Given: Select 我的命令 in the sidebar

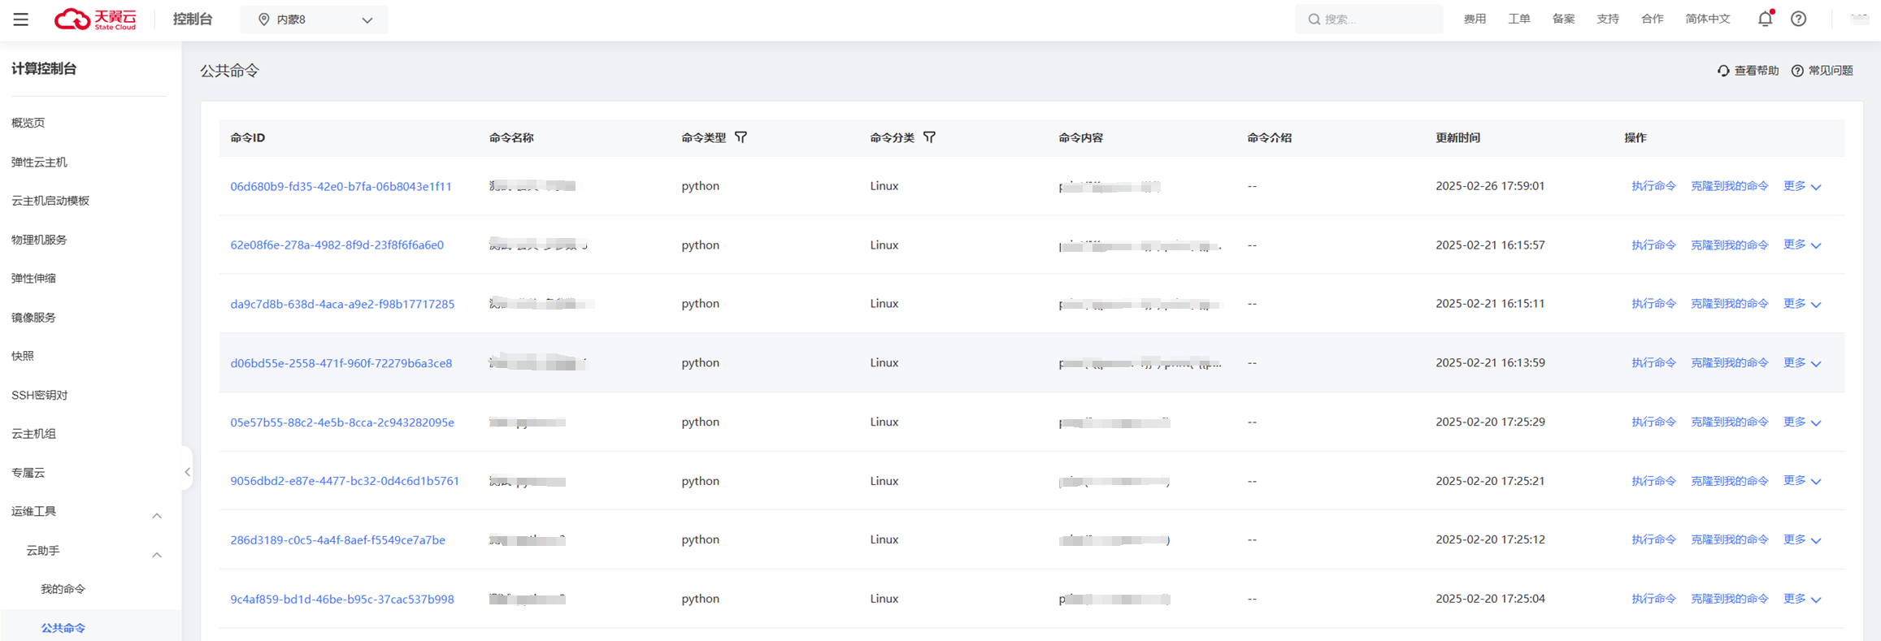Looking at the screenshot, I should [x=63, y=589].
